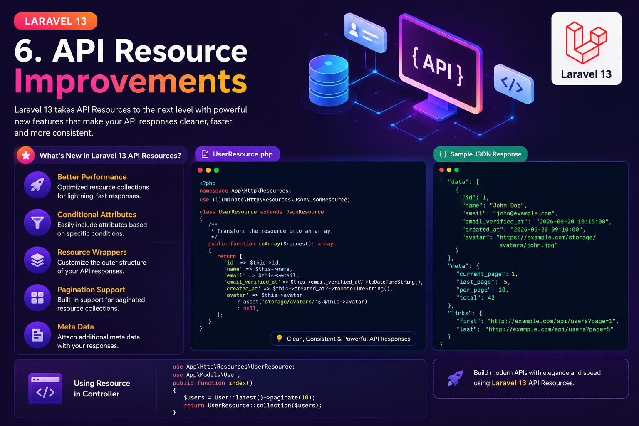
Task: Click the Laravel 13 label under logo
Action: click(x=586, y=74)
